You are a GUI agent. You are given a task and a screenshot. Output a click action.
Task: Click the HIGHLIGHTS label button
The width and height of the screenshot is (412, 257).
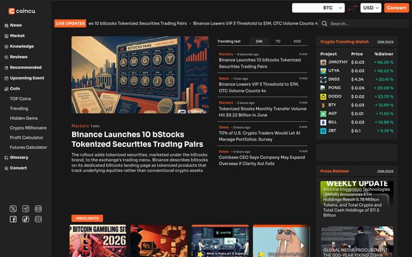pyautogui.click(x=87, y=218)
